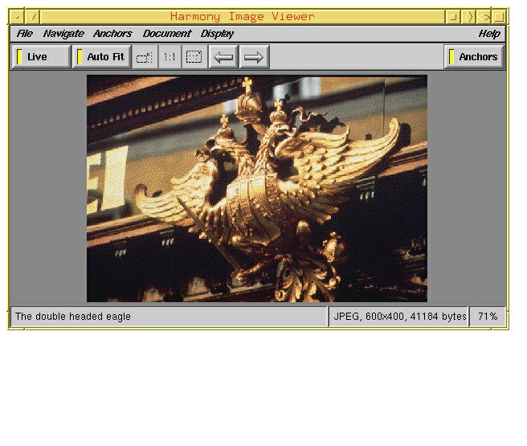This screenshot has height=446, width=527.
Task: Expand the Anchors menu
Action: coord(112,34)
